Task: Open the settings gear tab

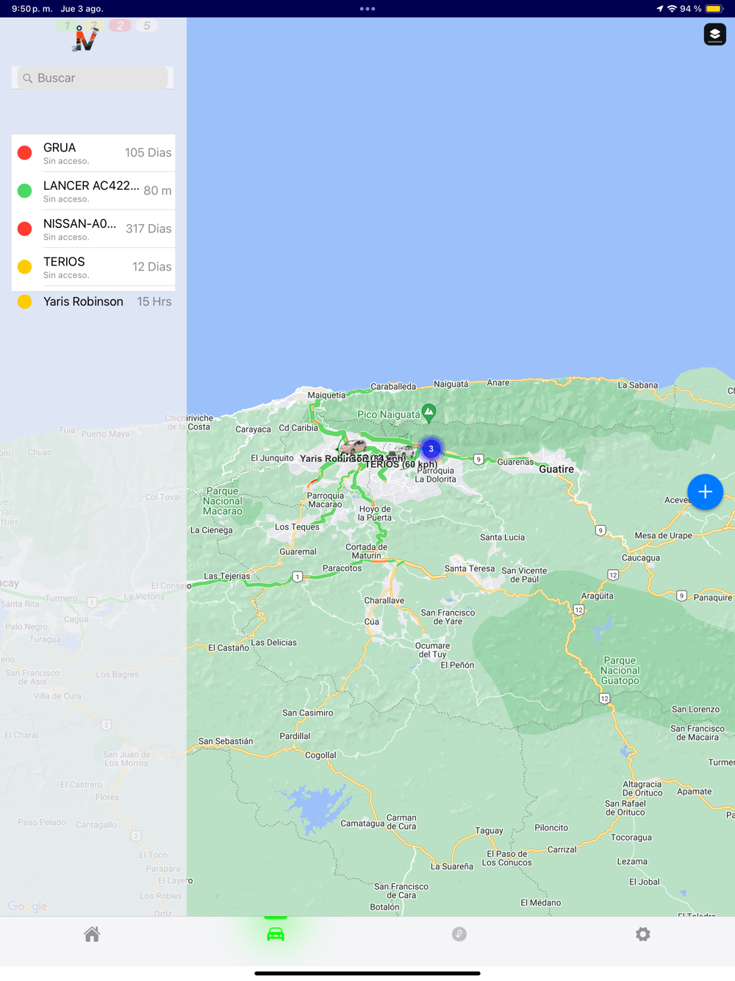Action: [x=643, y=934]
